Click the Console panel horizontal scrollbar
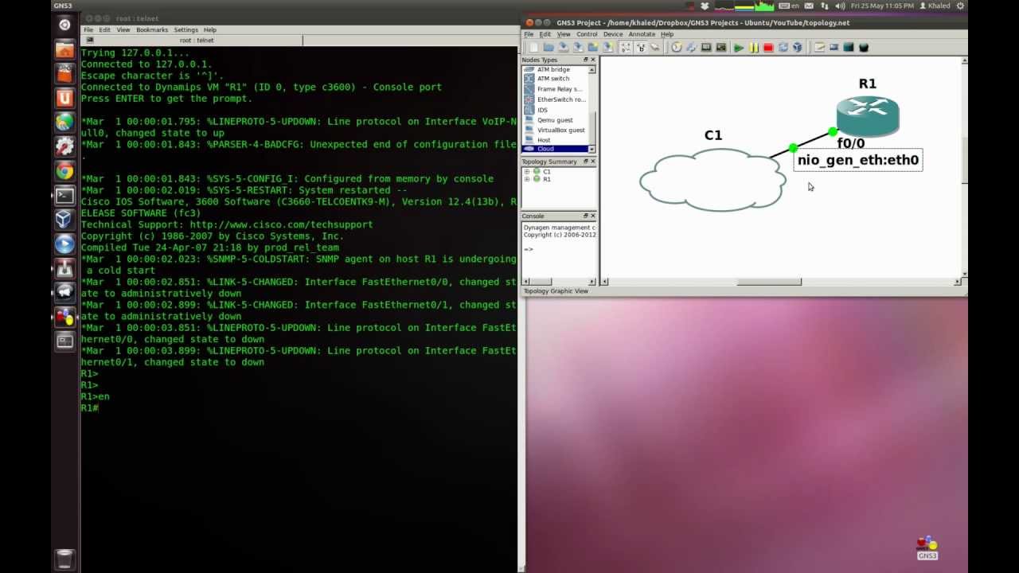The image size is (1019, 573). (x=559, y=281)
